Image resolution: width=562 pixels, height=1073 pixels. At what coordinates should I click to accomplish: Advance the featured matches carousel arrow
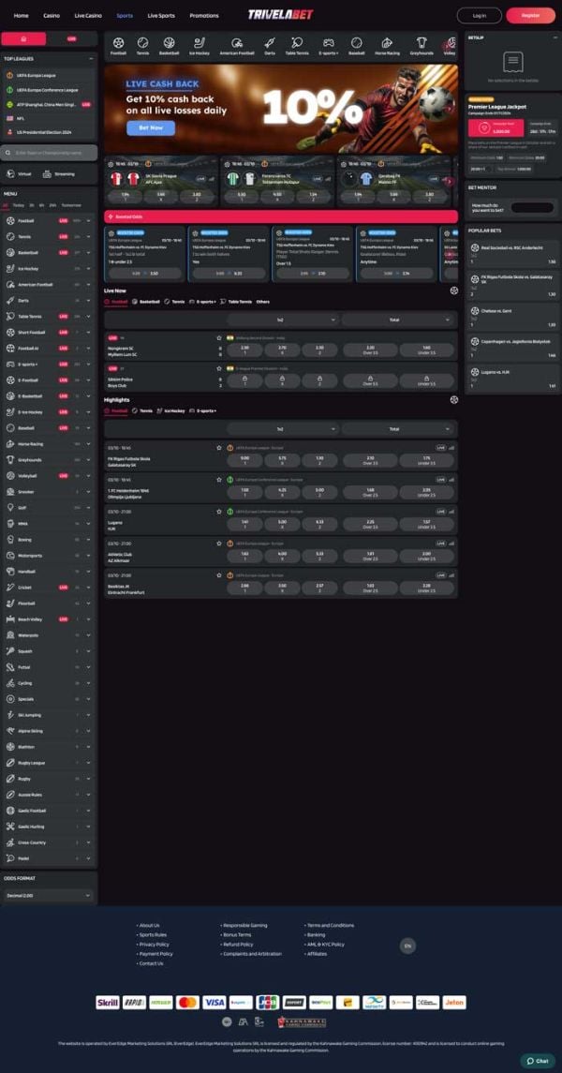pos(450,182)
